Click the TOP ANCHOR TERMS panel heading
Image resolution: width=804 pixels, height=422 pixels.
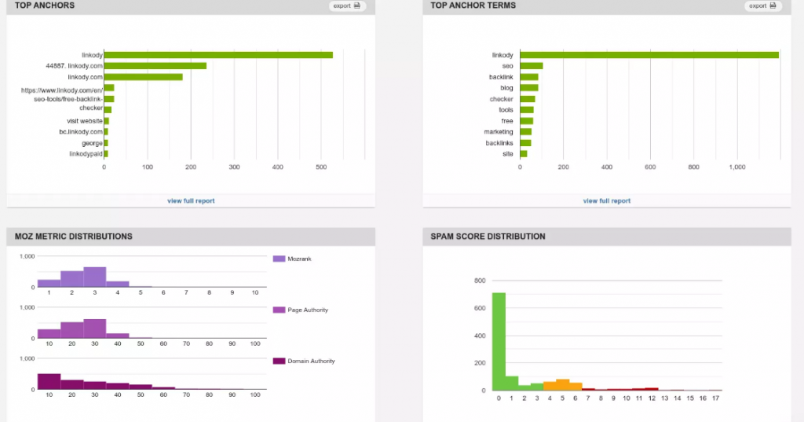point(473,6)
